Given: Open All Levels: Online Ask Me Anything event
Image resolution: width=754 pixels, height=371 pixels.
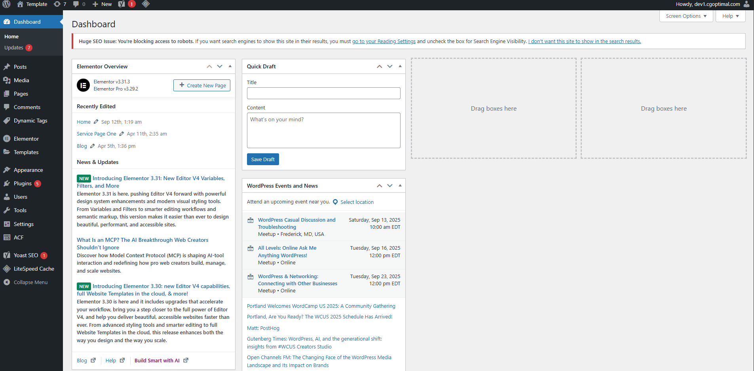Looking at the screenshot, I should [287, 251].
